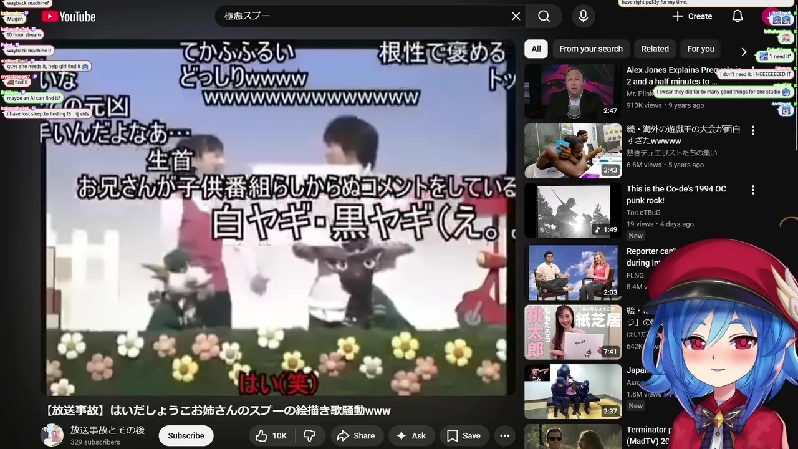
Task: Select the All filter chip
Action: 536,49
